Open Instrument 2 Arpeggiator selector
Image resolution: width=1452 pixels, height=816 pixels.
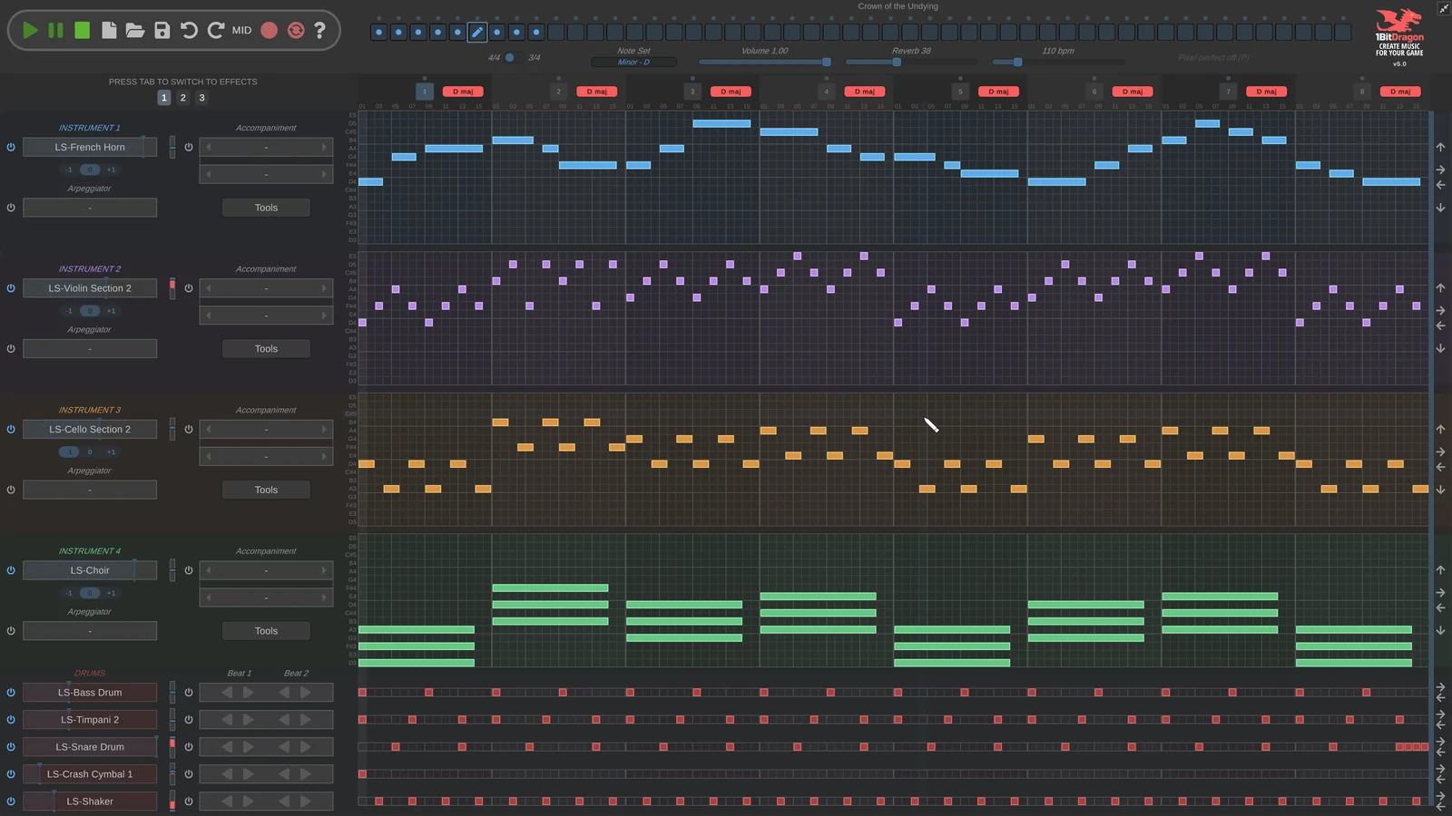[90, 349]
